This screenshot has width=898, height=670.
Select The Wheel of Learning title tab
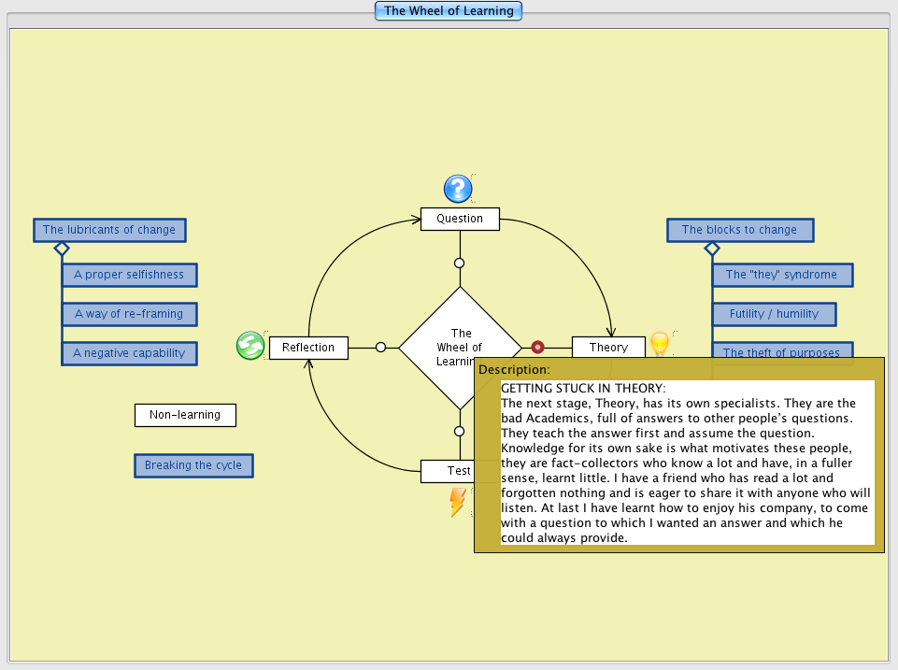[x=449, y=11]
